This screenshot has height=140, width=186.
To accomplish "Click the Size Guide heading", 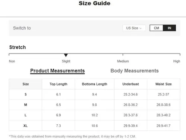I will [x=94, y=3].
